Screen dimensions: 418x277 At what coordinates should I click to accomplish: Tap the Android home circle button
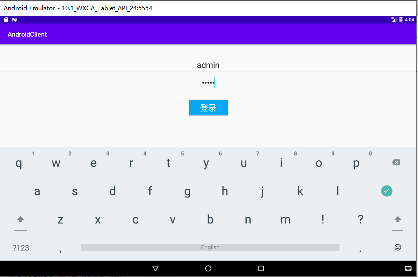point(208,268)
